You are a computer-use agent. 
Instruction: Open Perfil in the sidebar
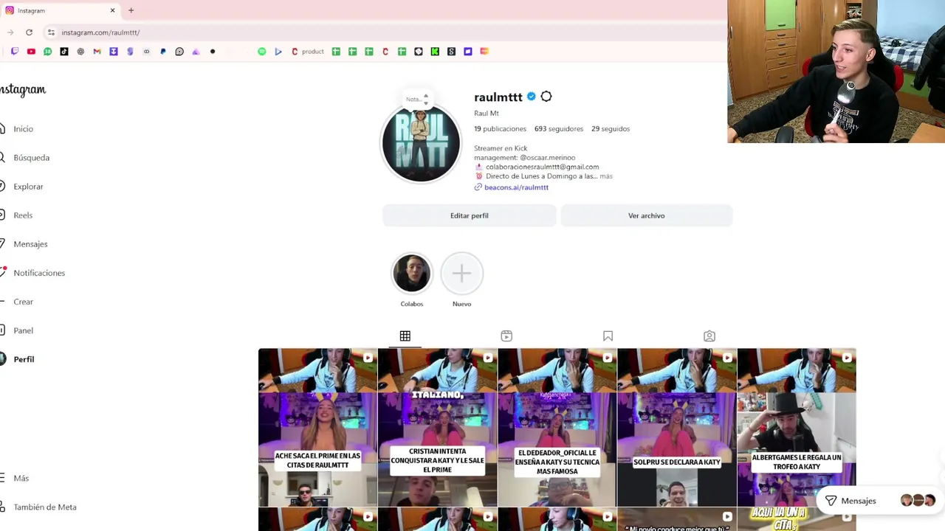(24, 359)
